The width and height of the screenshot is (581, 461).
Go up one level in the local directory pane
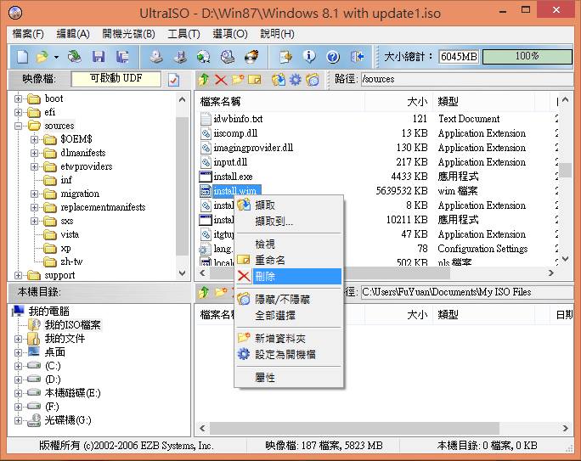[204, 293]
